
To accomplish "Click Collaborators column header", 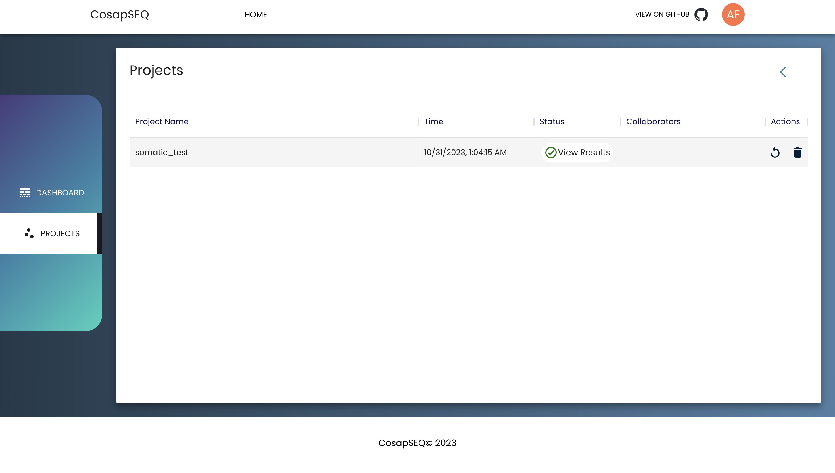I will 653,121.
